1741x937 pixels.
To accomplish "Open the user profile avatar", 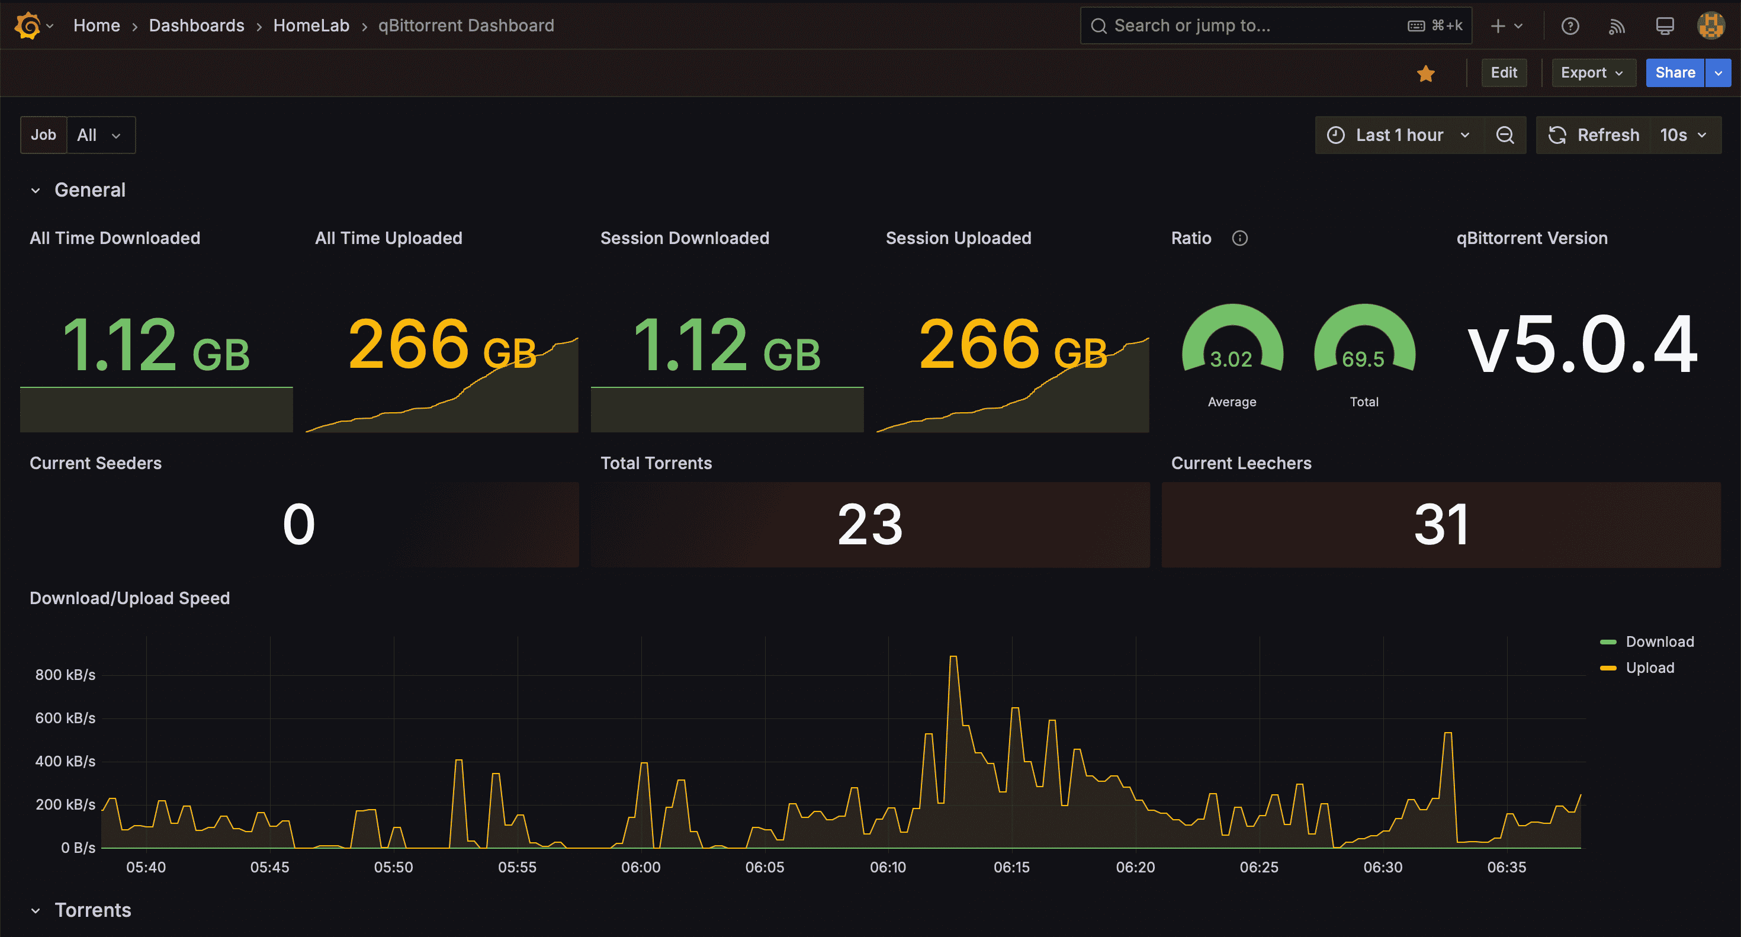I will click(1711, 25).
